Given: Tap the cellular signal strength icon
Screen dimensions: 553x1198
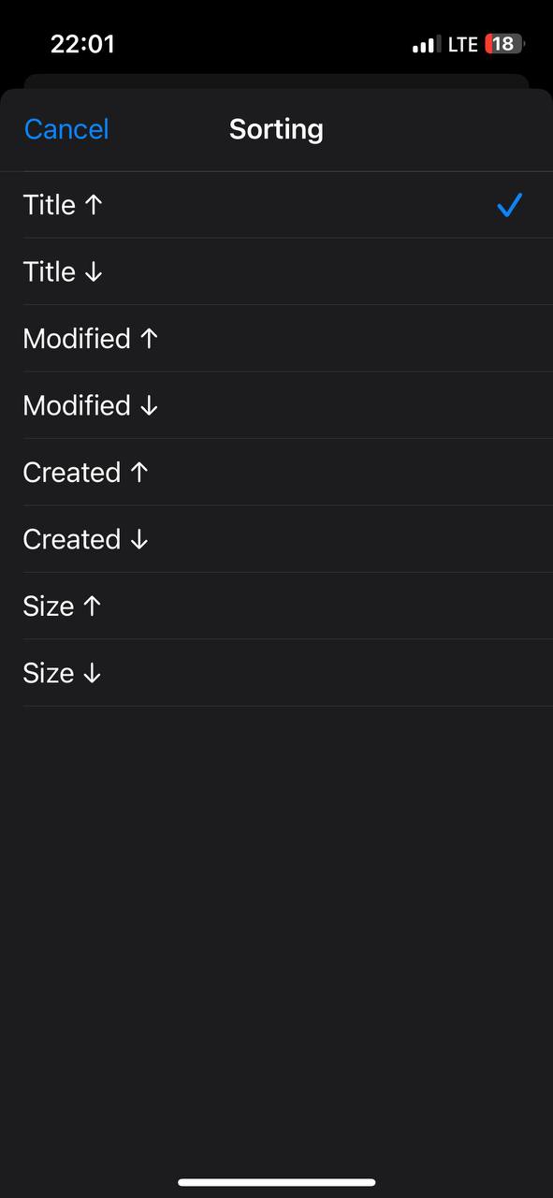Looking at the screenshot, I should 425,44.
